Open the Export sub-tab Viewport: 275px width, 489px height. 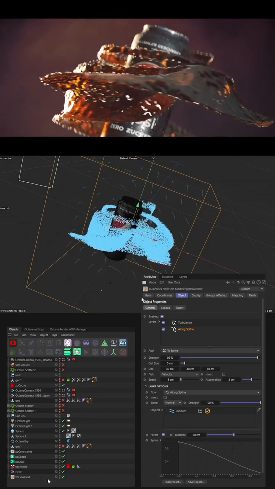pos(180,308)
